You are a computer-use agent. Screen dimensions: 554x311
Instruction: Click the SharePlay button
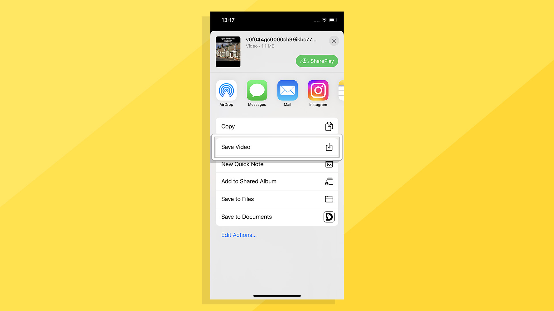coord(317,61)
